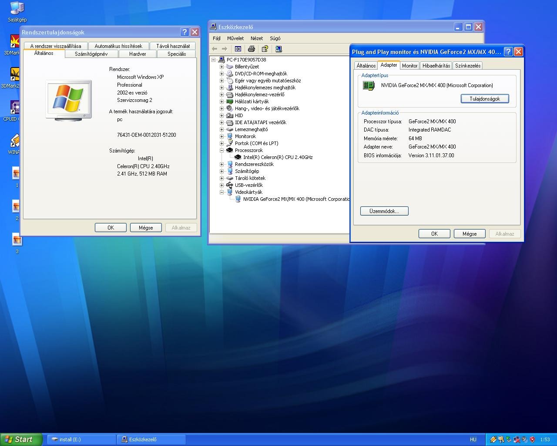Toggle the console tree pane toolbar icon
Image resolution: width=557 pixels, height=446 pixels.
click(x=238, y=49)
